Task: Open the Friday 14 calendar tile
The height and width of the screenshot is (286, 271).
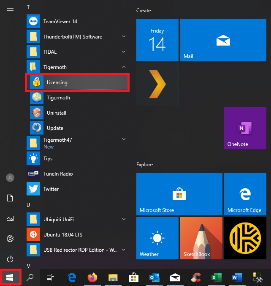Action: (x=157, y=40)
